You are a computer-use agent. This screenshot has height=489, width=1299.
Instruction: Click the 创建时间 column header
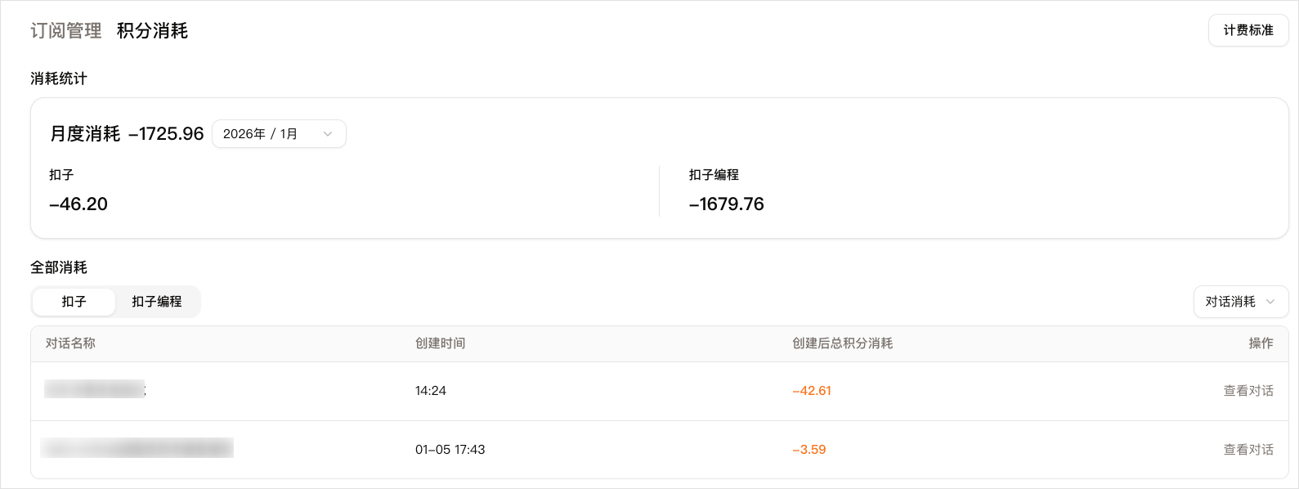(440, 343)
